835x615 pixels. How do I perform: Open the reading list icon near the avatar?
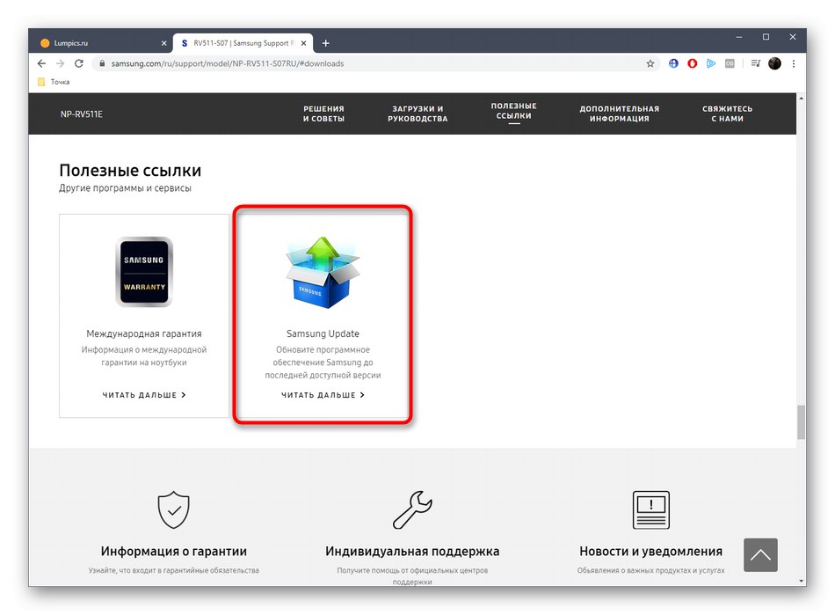755,63
